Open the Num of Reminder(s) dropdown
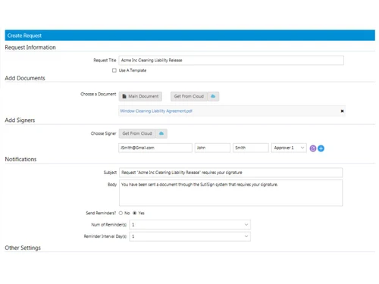Image resolution: width=379 pixels, height=284 pixels. (190, 225)
